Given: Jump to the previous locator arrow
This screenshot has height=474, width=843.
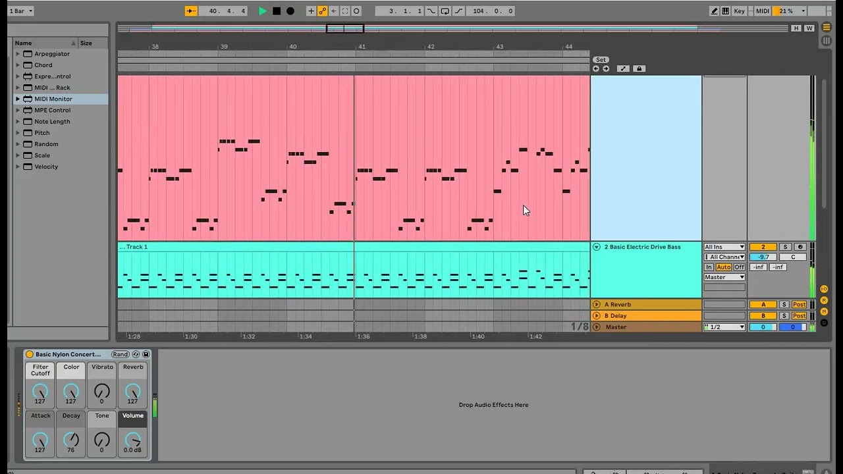Looking at the screenshot, I should tap(596, 68).
